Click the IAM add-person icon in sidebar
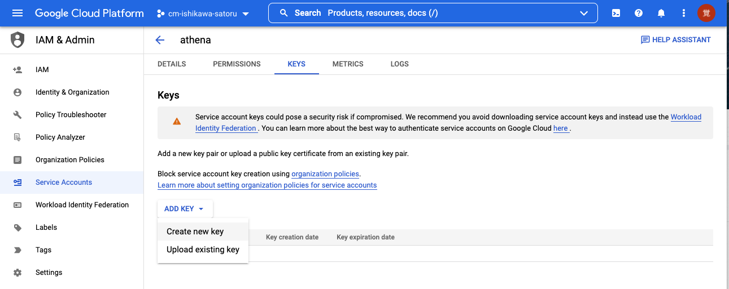The height and width of the screenshot is (289, 729). click(18, 70)
